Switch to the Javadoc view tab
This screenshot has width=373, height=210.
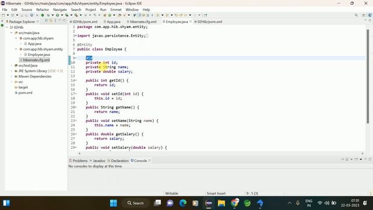coord(97,160)
